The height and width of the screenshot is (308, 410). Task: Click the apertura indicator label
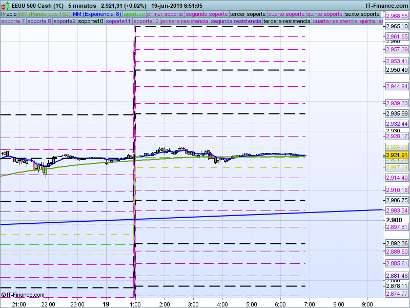pyautogui.click(x=134, y=14)
